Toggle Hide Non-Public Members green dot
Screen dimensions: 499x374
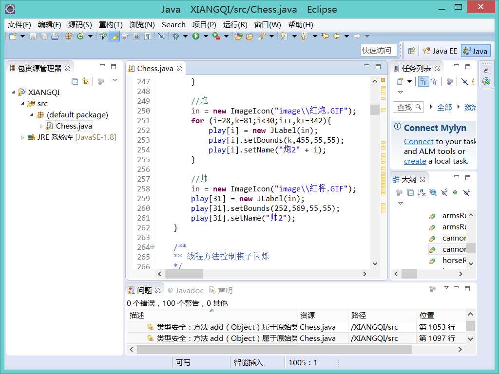coord(455,192)
